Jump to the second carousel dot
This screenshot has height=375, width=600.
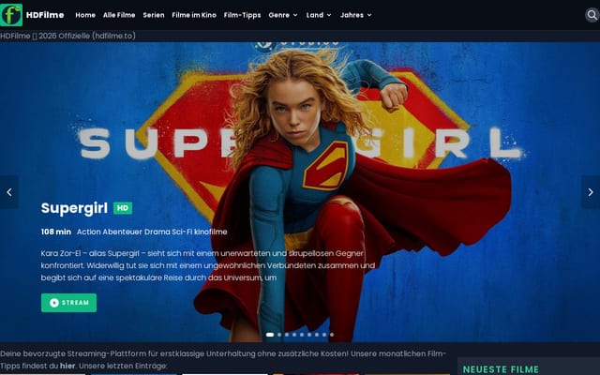pyautogui.click(x=279, y=335)
